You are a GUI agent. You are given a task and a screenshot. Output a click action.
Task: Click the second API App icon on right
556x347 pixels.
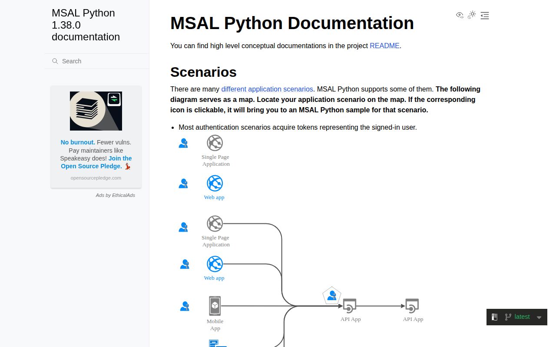412,306
